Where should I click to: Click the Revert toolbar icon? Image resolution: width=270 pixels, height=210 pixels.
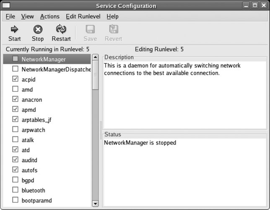[x=113, y=29]
